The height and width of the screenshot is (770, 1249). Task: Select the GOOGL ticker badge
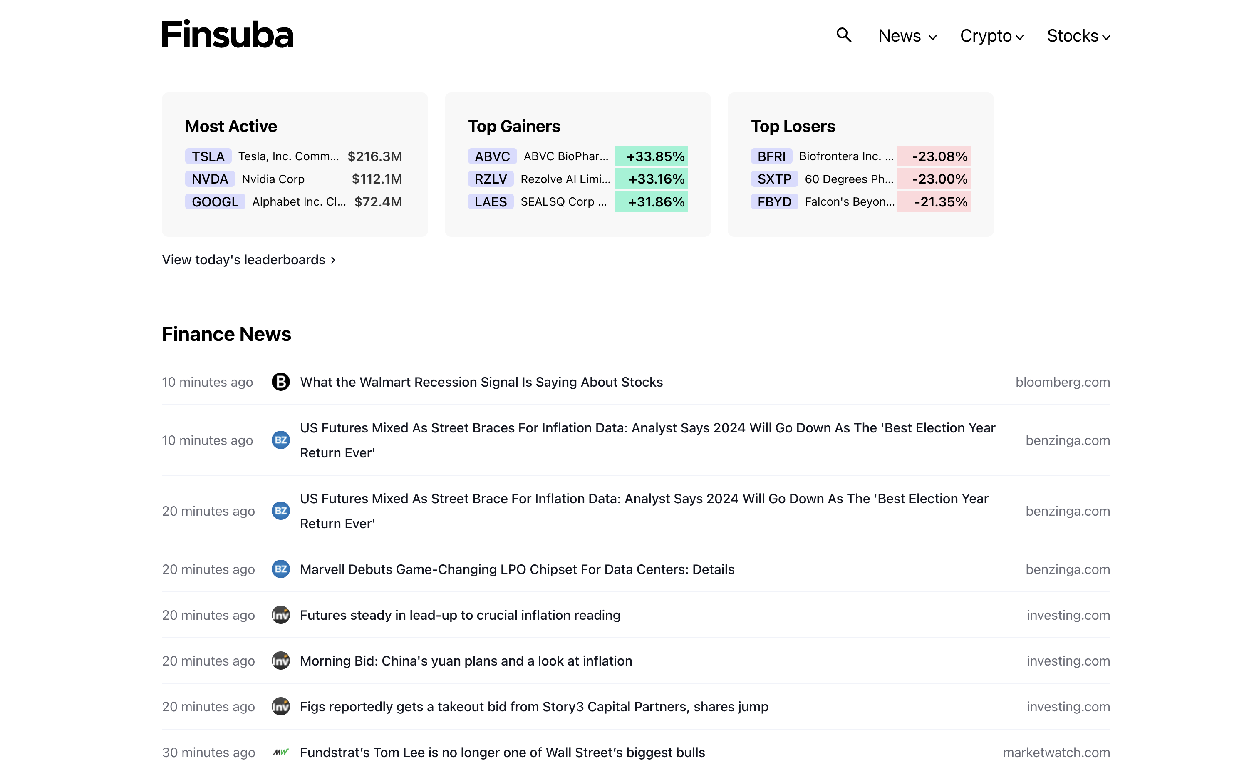pyautogui.click(x=215, y=202)
